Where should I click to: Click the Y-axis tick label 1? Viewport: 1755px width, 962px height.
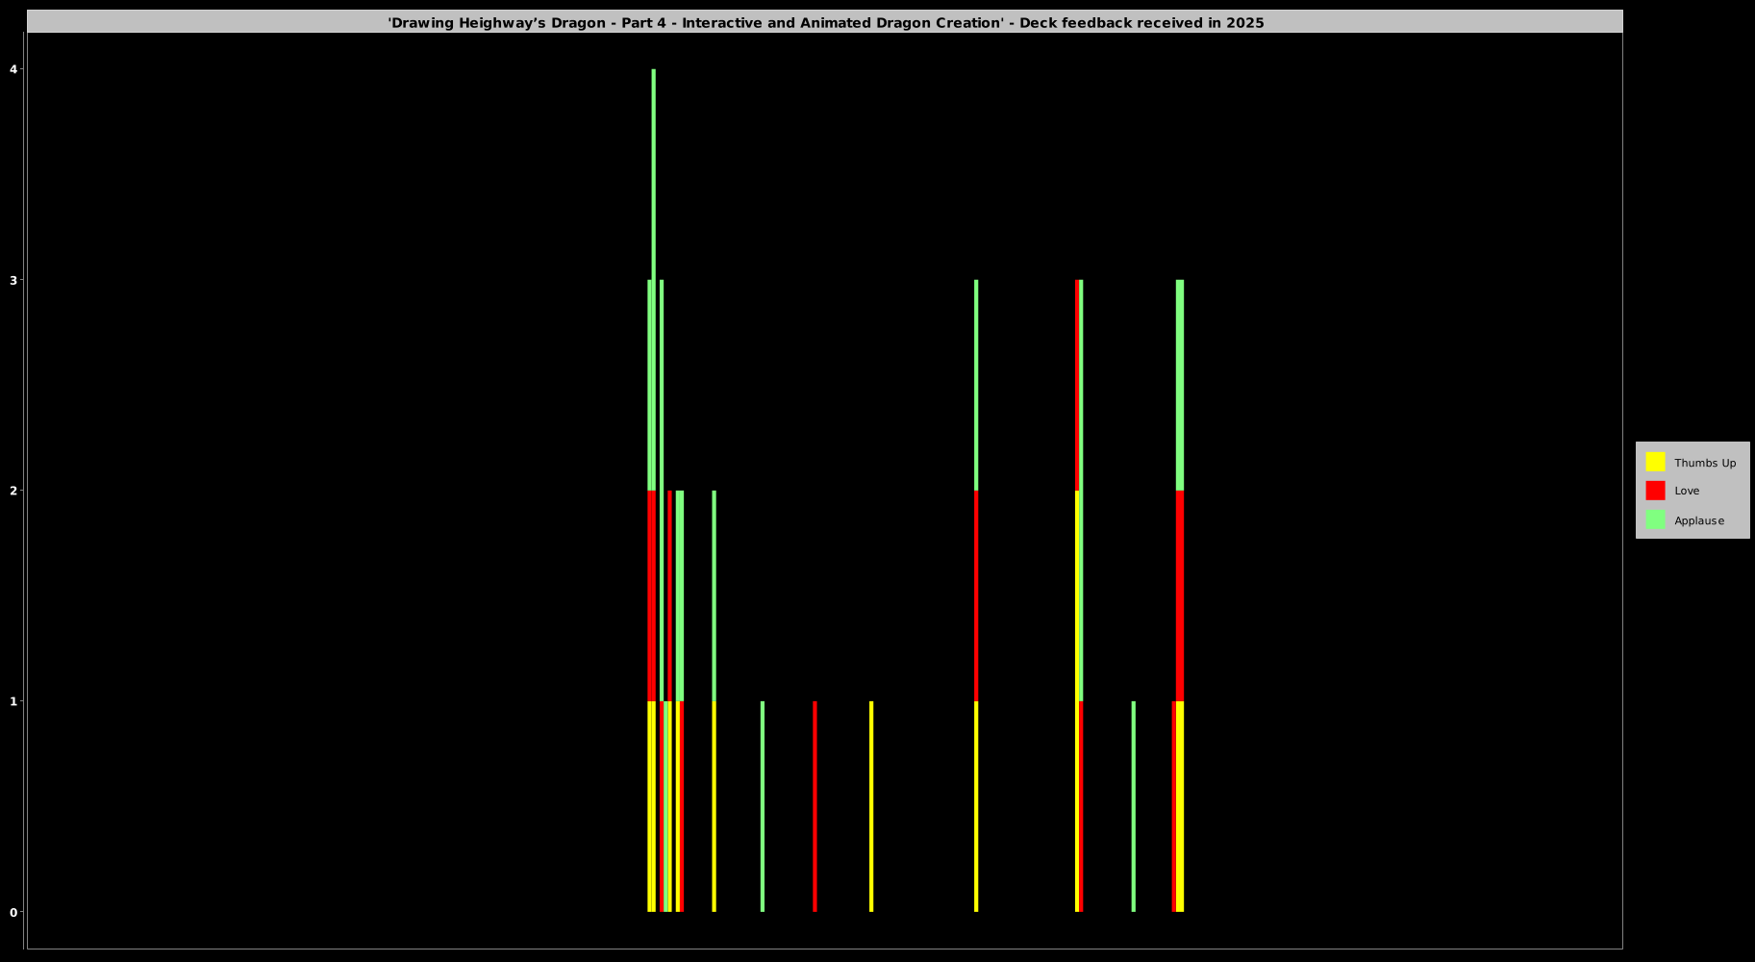[13, 701]
